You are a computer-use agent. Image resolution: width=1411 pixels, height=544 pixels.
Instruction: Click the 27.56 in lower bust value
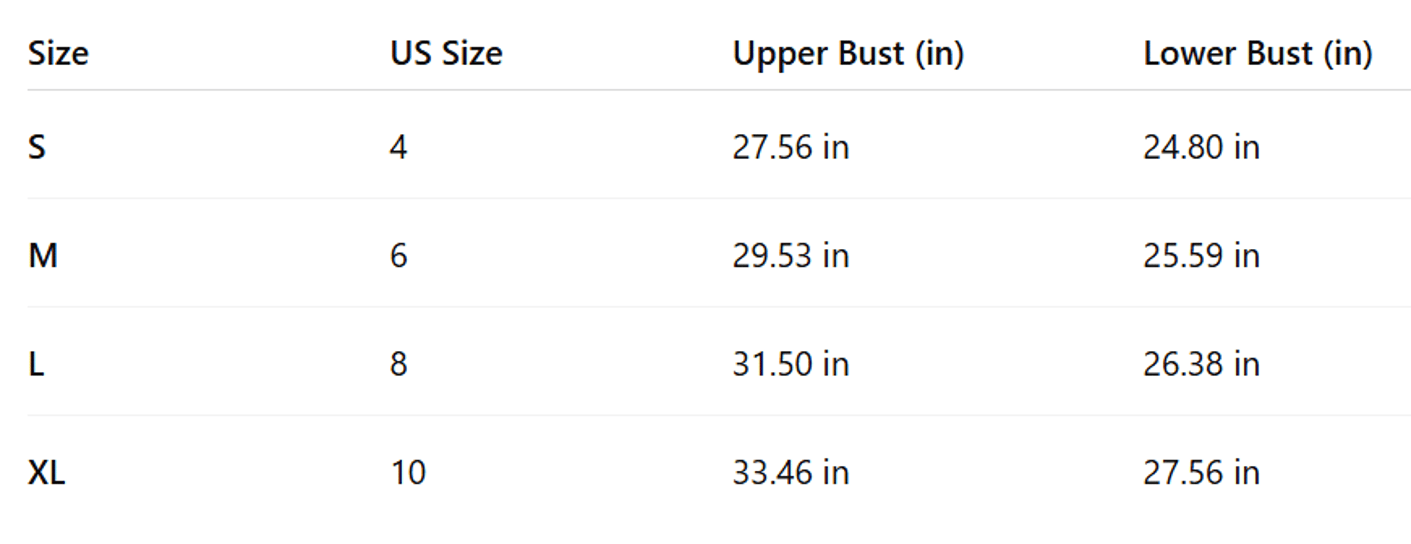click(x=1201, y=472)
